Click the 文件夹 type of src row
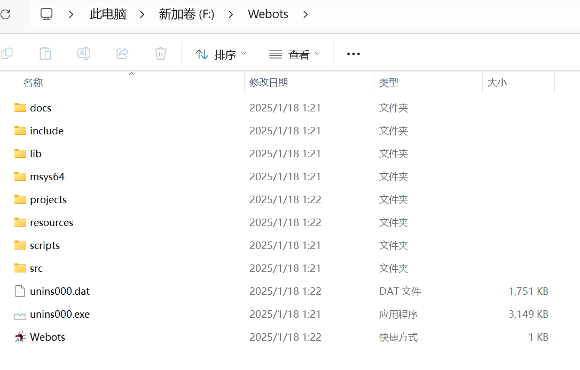 (x=393, y=268)
